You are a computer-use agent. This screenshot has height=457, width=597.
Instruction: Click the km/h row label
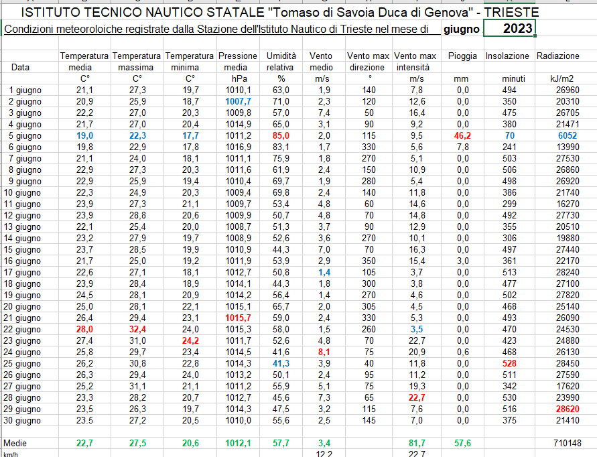click(x=10, y=454)
